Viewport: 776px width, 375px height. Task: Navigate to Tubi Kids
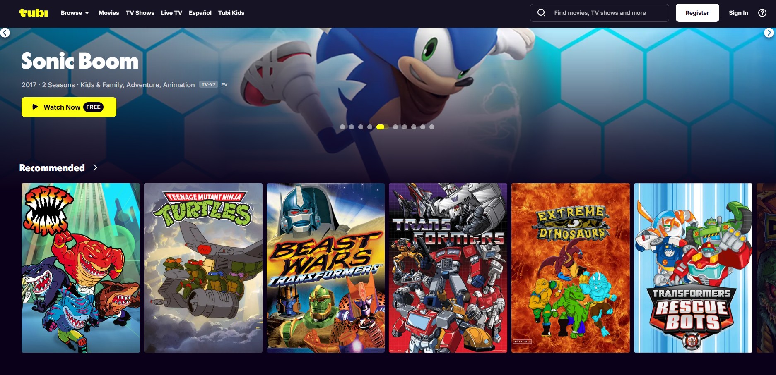(x=231, y=13)
